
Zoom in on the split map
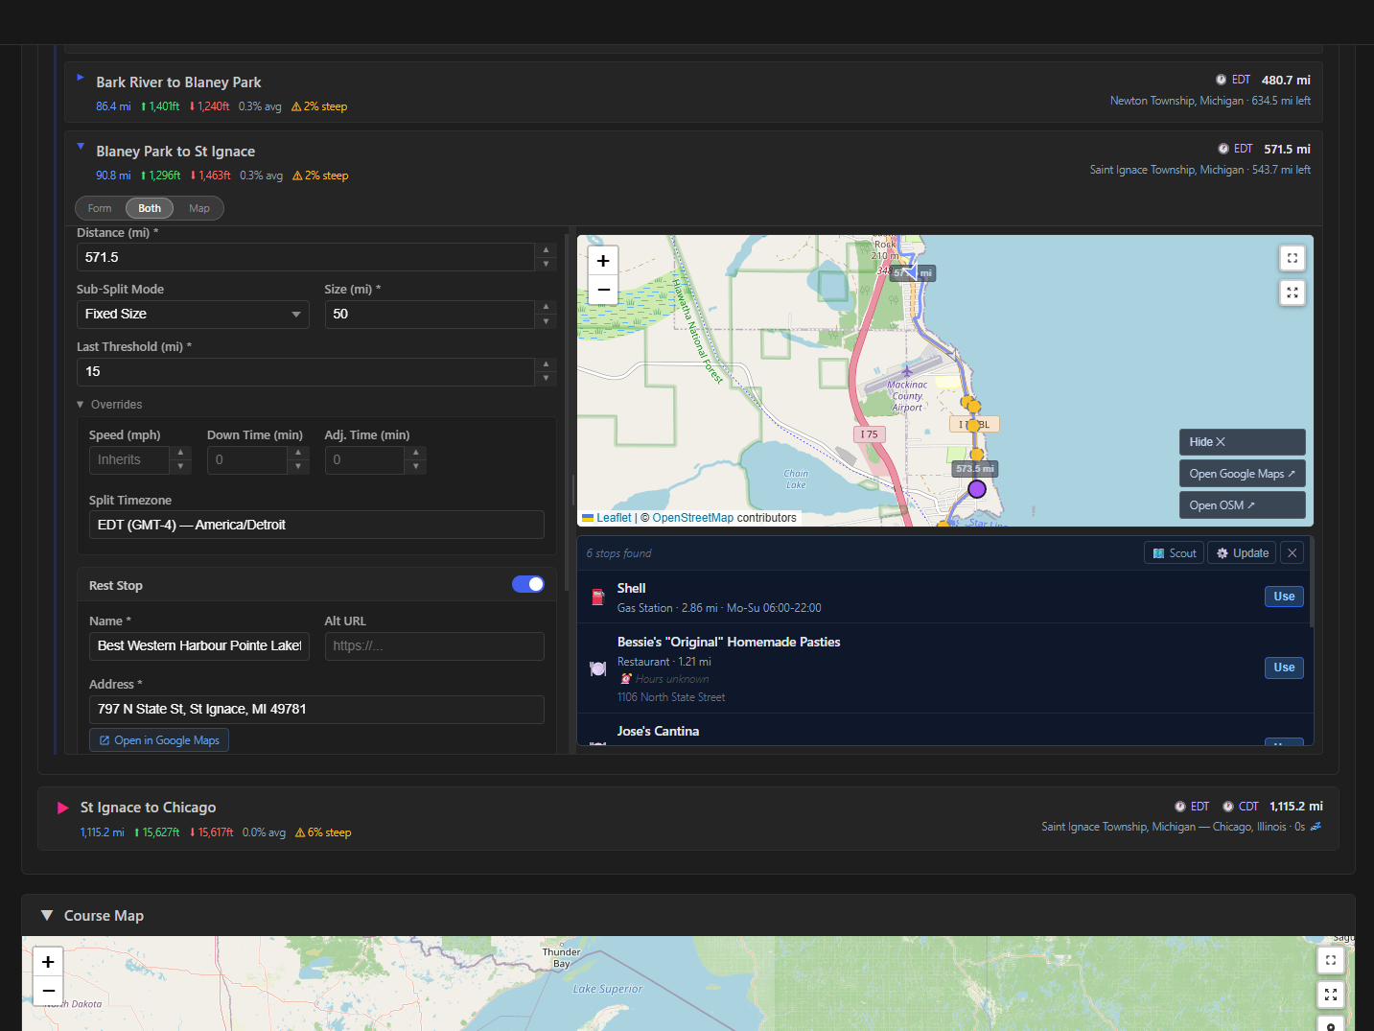(603, 261)
